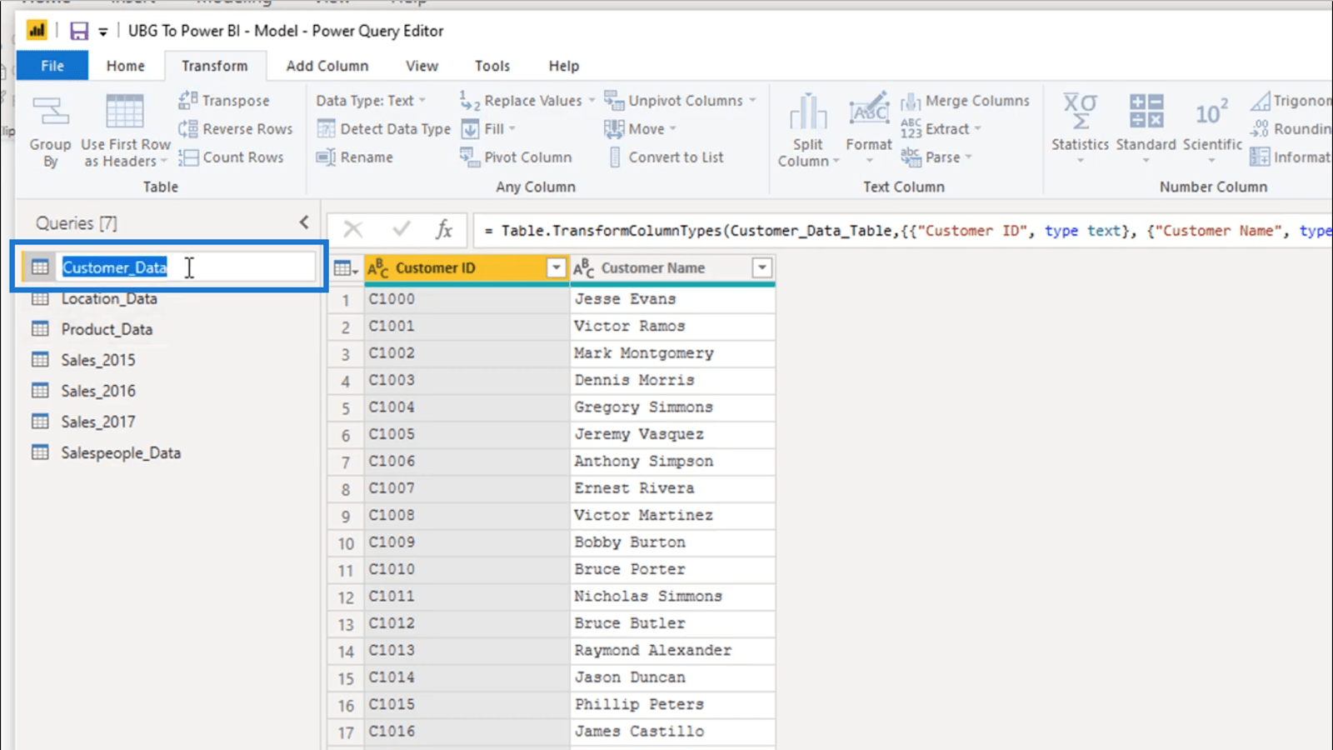Expand the Unpivot Columns dropdown arrow

(x=752, y=101)
